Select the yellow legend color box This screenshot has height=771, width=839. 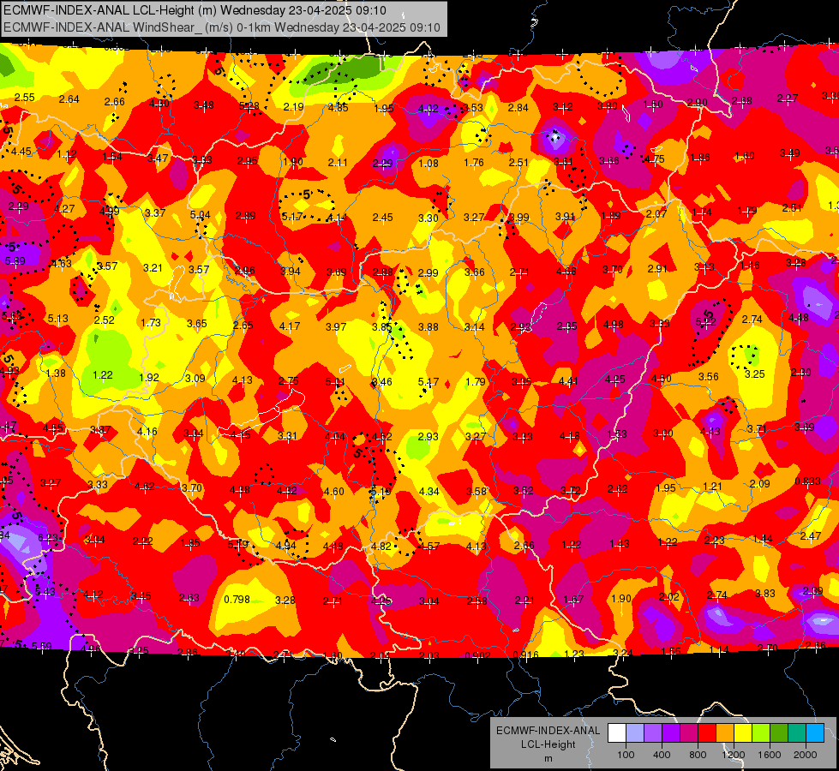click(x=743, y=732)
